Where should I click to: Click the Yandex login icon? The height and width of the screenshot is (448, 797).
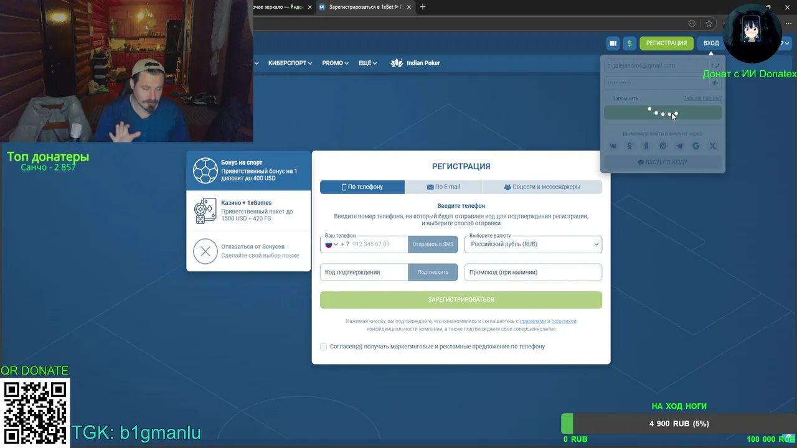pos(646,146)
